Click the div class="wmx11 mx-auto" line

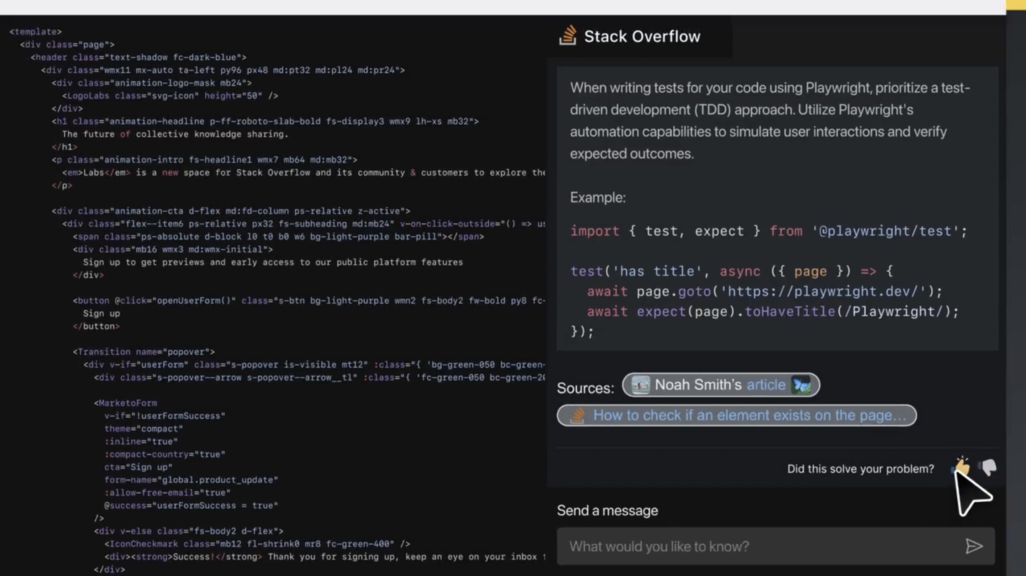pos(223,70)
